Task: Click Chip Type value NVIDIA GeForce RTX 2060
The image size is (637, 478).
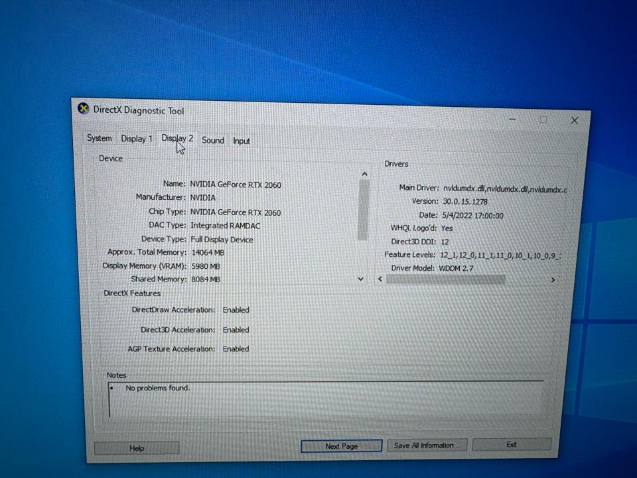Action: click(236, 212)
